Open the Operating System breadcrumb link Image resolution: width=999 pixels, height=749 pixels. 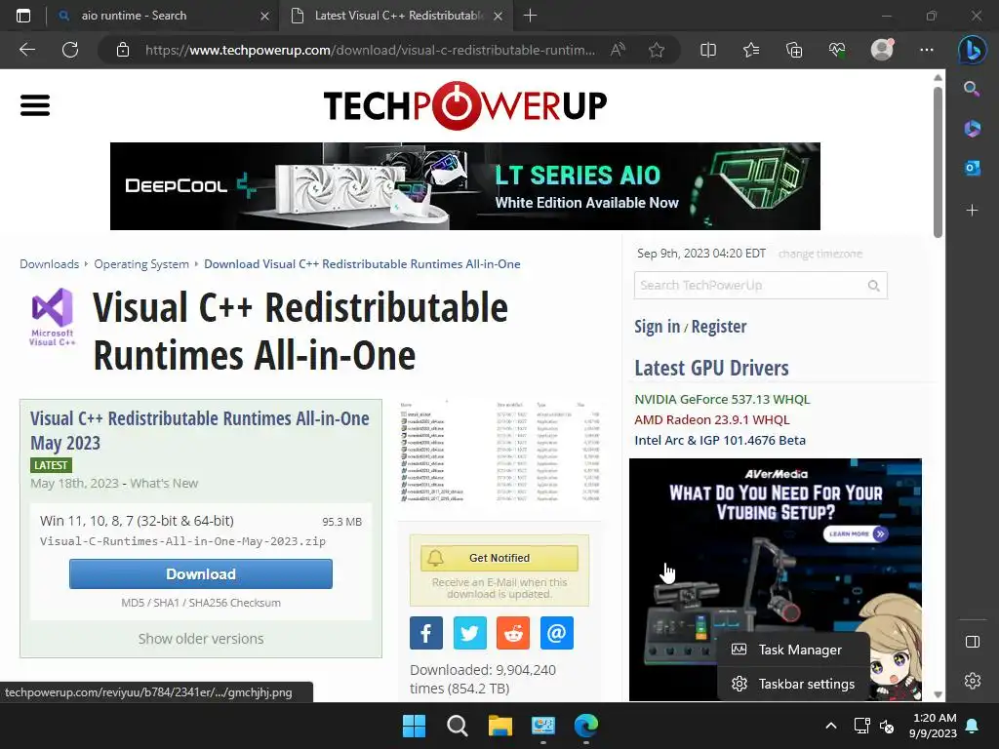[141, 263]
